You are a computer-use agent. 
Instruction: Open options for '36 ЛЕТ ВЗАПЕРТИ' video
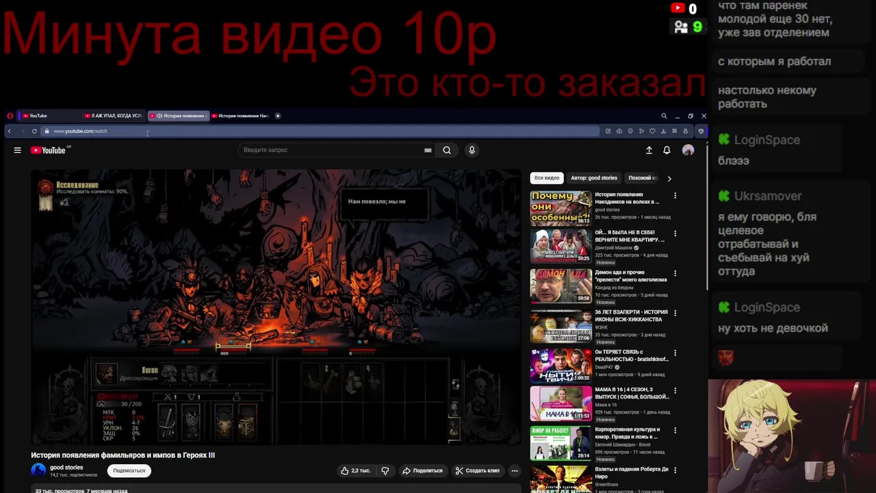pyautogui.click(x=675, y=313)
